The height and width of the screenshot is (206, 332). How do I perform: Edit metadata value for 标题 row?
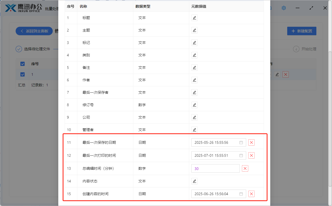pyautogui.click(x=194, y=18)
